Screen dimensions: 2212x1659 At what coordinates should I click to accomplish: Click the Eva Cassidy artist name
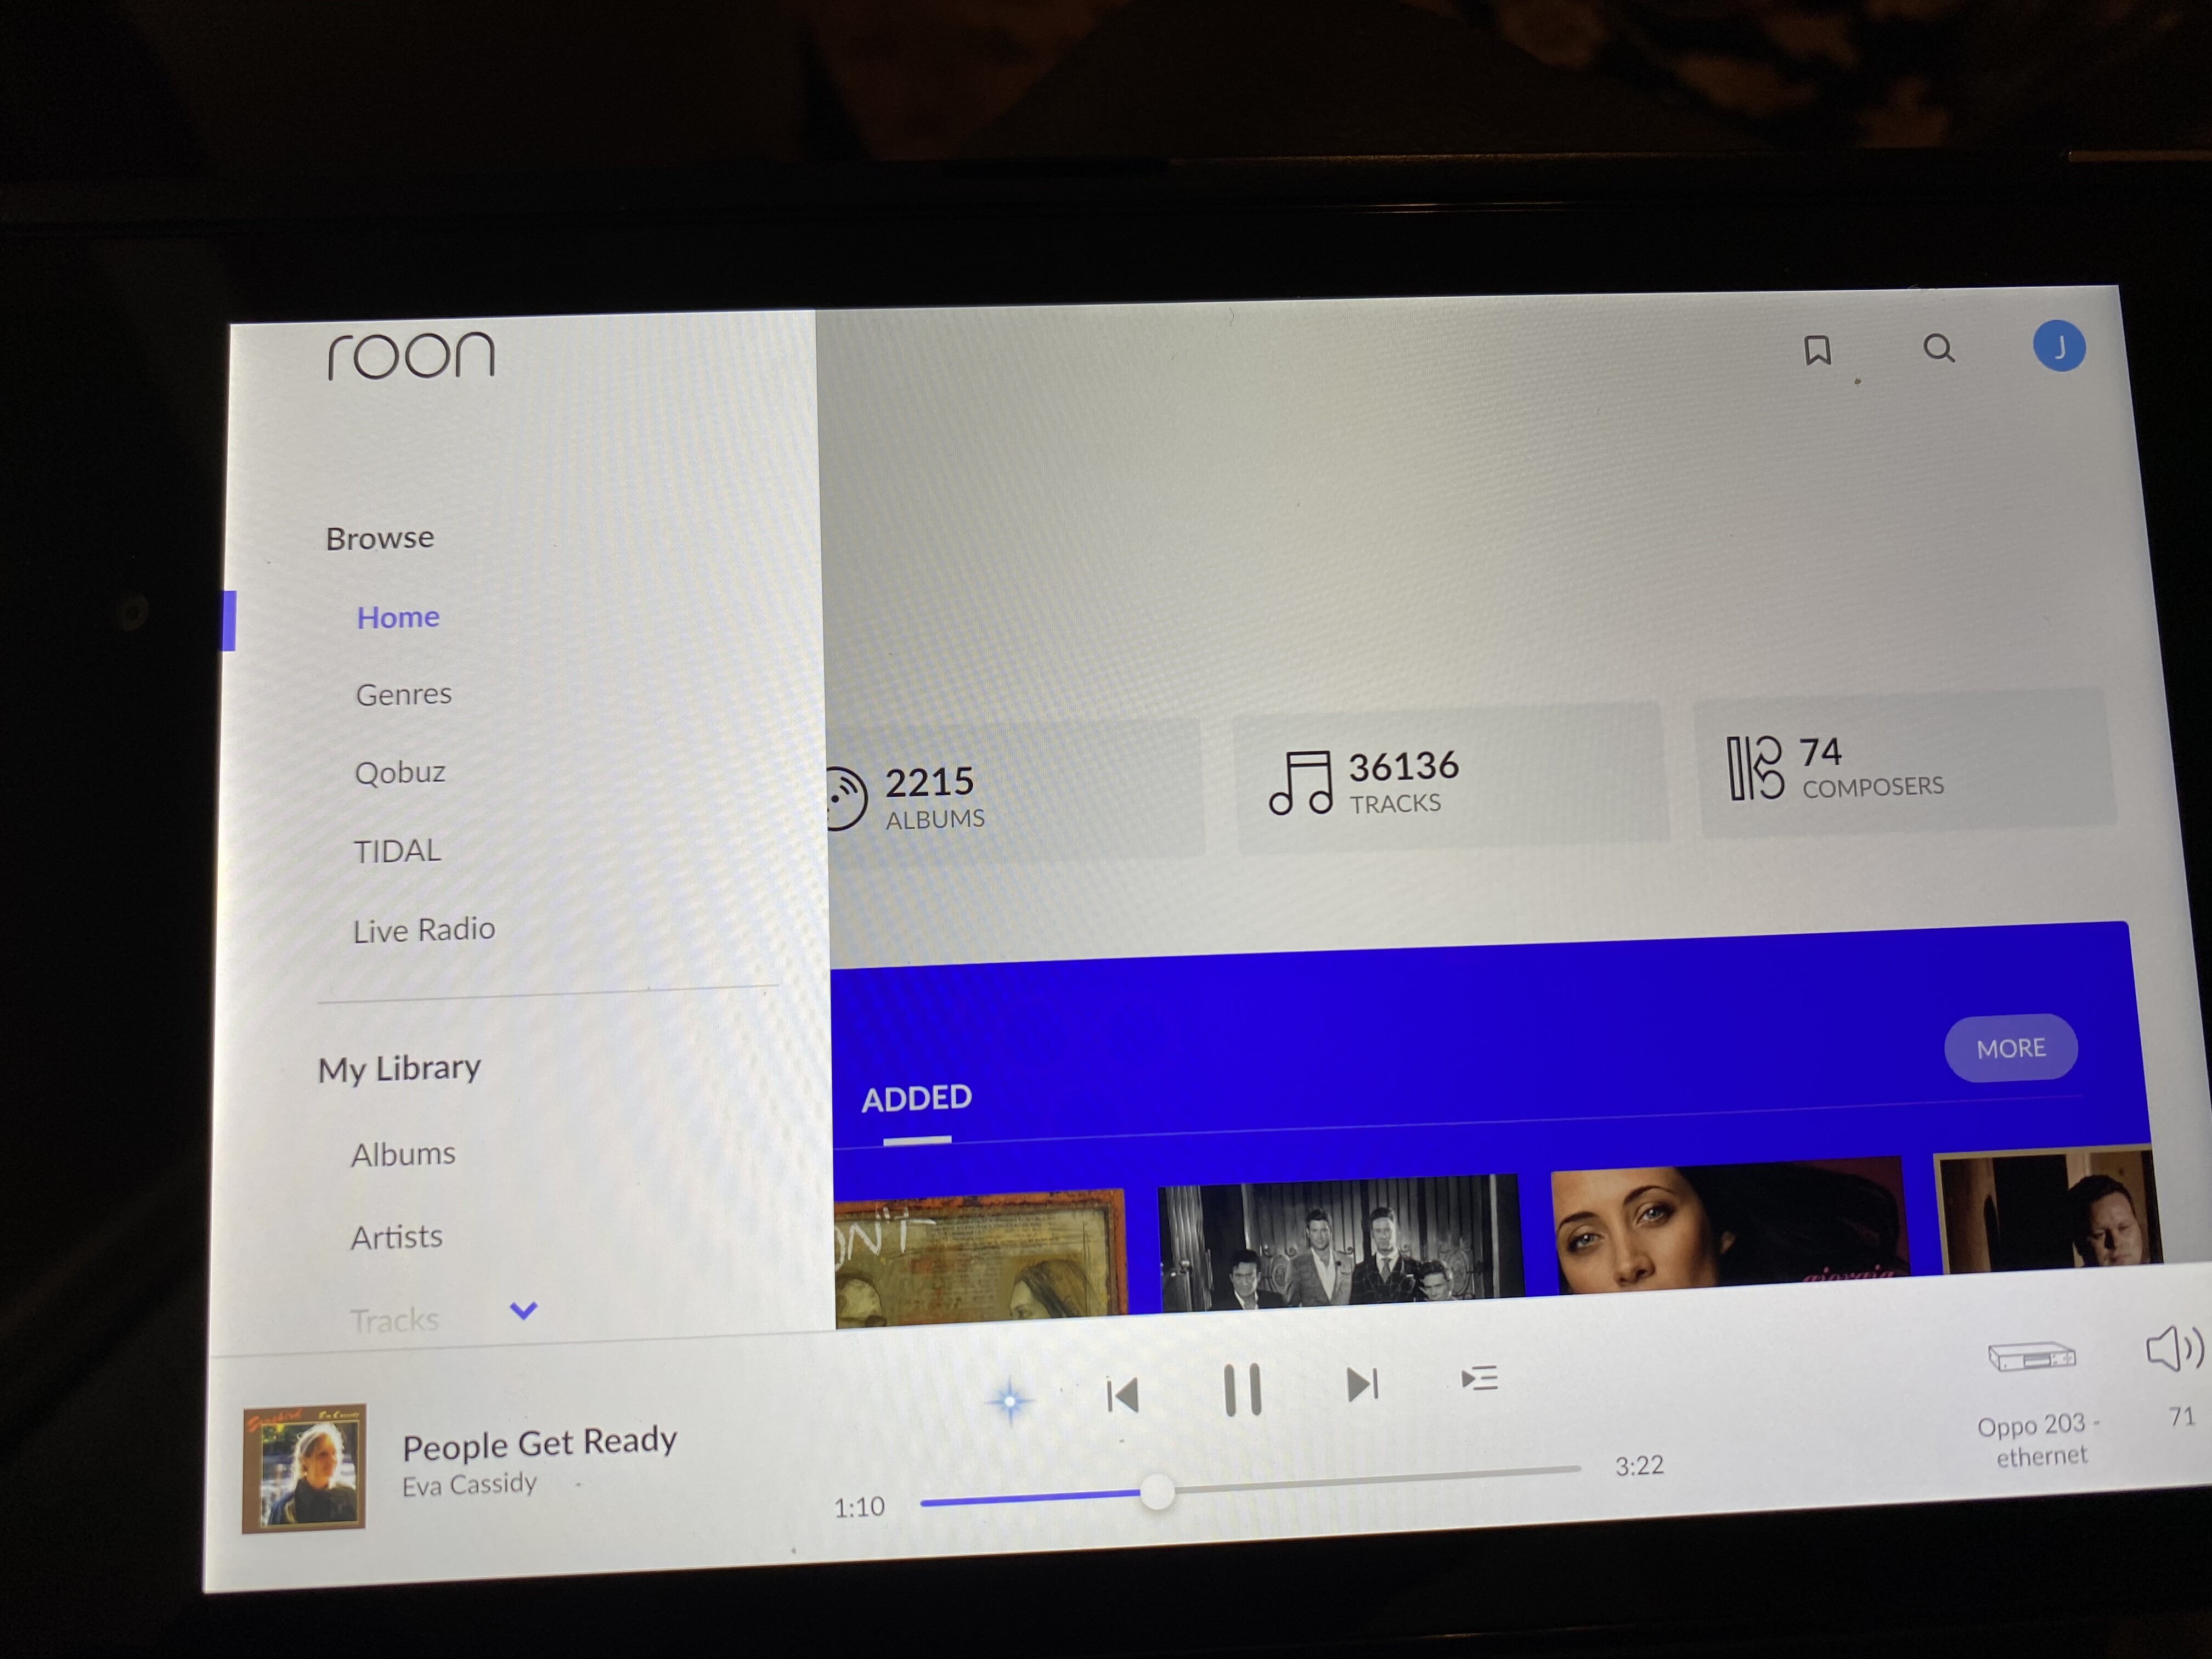(469, 1485)
